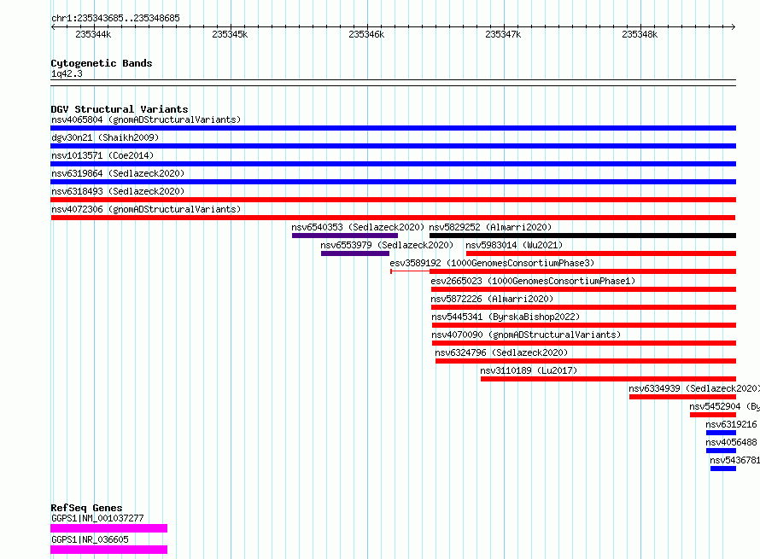760x559 pixels.
Task: Select the red nsv4070090 variant bar
Action: tap(584, 343)
